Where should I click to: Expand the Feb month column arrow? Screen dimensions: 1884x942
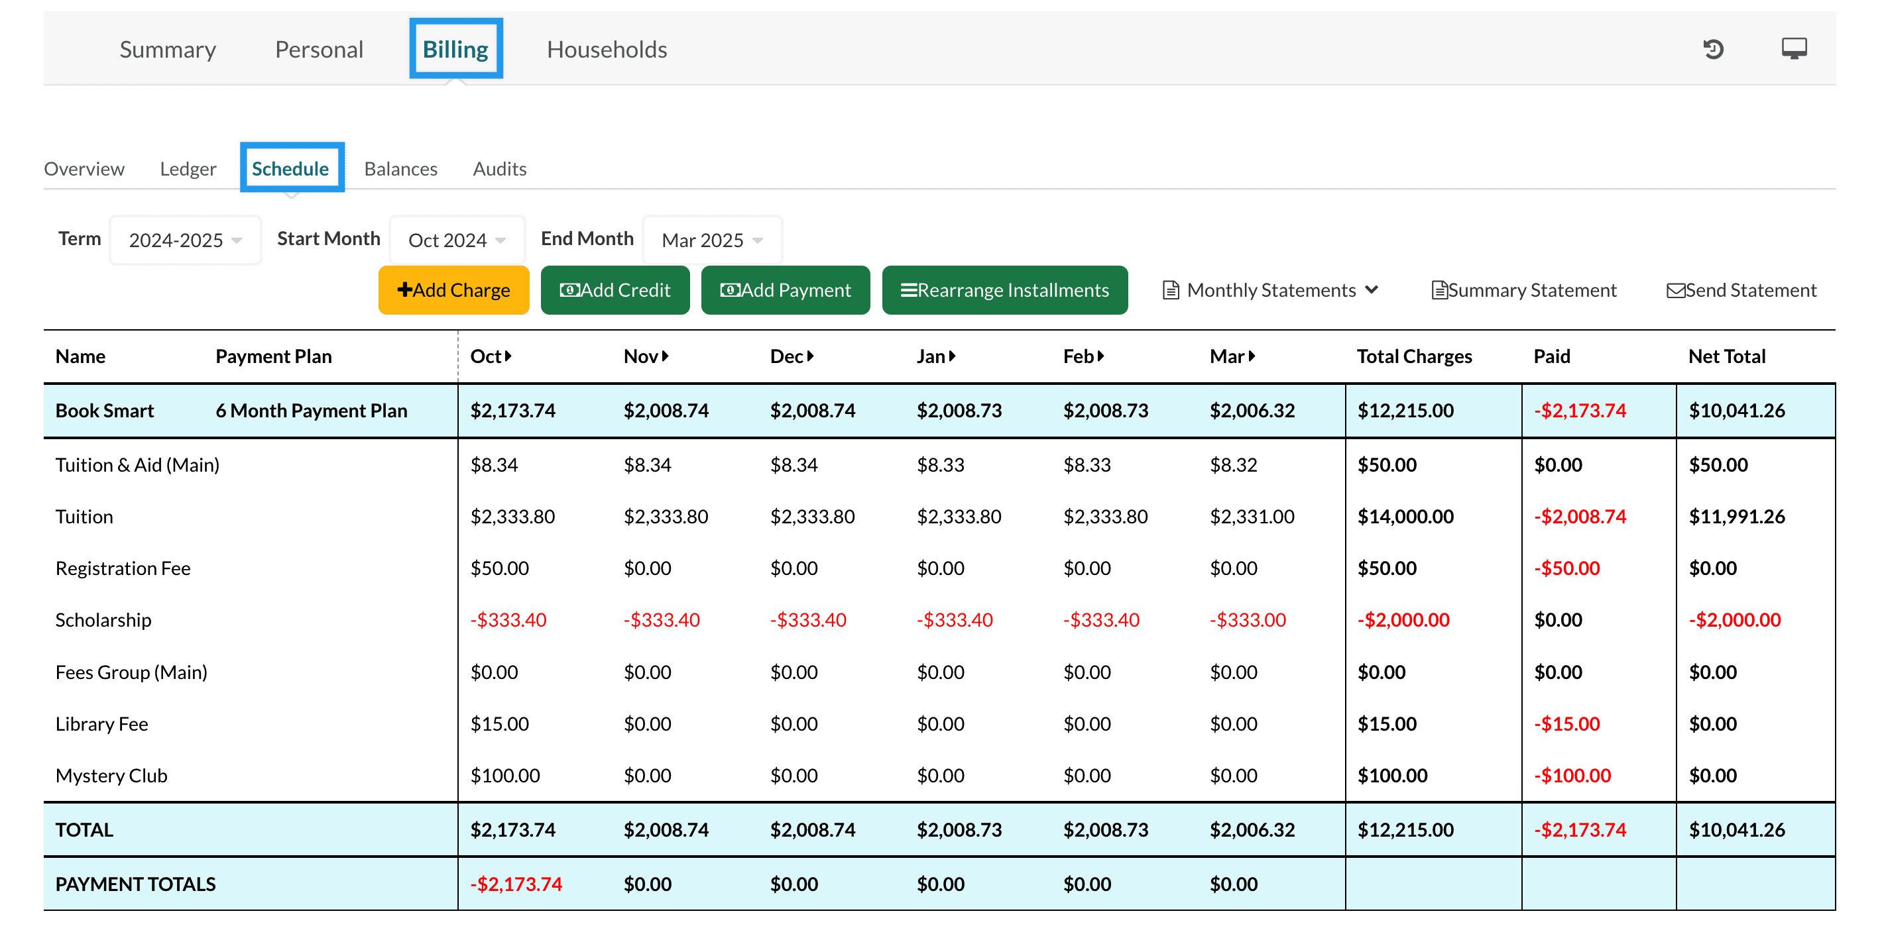tap(1100, 356)
